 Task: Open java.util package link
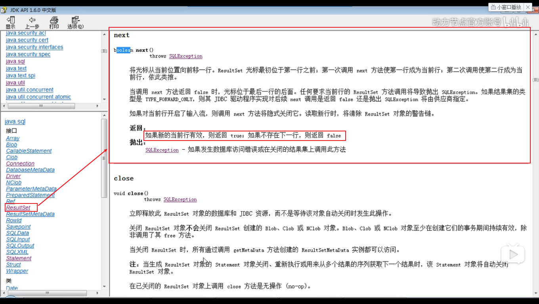tap(15, 83)
